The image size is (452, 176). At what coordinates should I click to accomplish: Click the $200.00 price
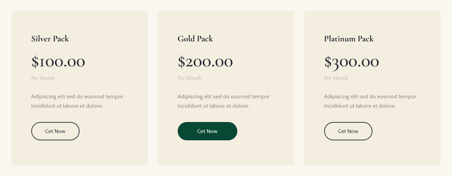pos(205,62)
